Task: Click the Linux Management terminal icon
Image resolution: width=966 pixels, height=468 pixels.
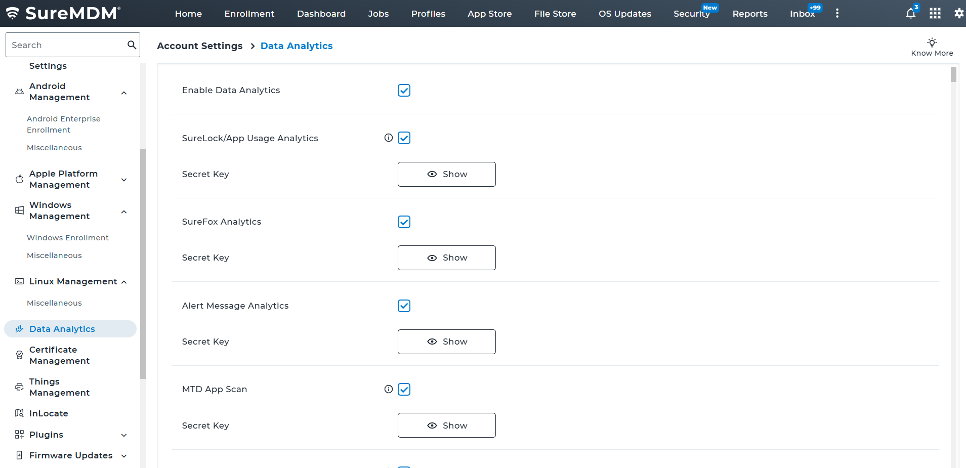Action: tap(19, 281)
